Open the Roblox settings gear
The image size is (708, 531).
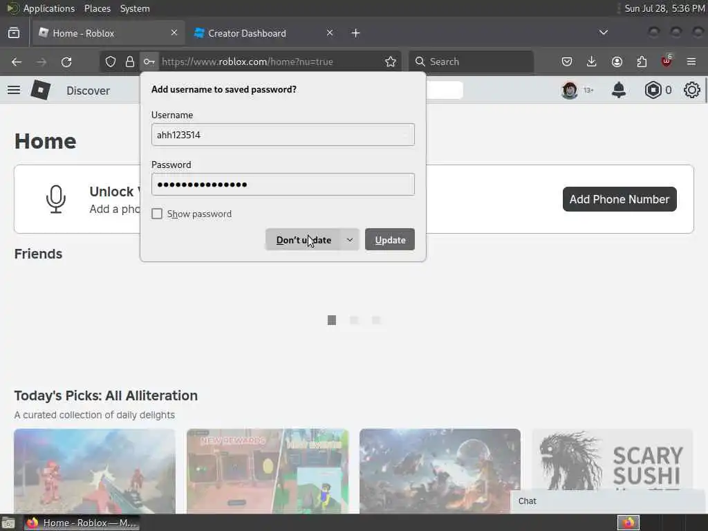(691, 90)
